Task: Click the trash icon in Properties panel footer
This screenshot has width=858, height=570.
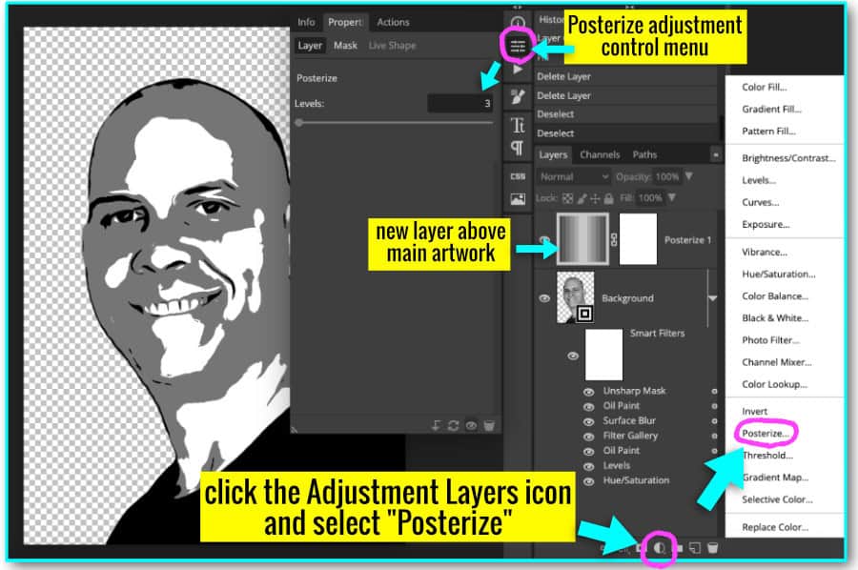Action: click(489, 425)
